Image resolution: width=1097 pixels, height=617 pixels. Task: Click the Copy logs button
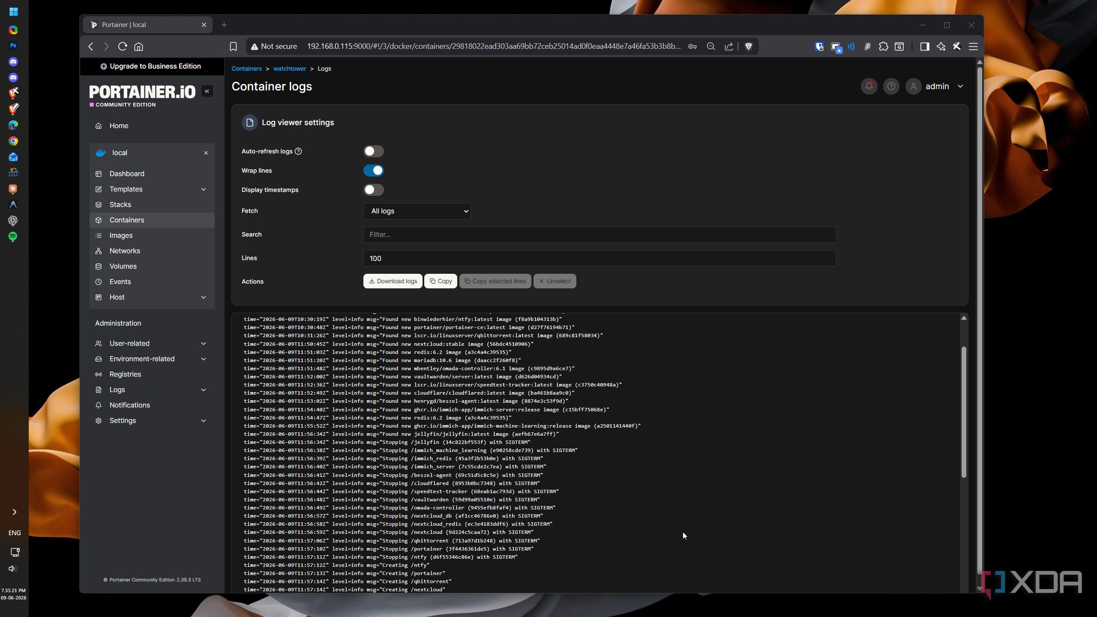pyautogui.click(x=441, y=282)
